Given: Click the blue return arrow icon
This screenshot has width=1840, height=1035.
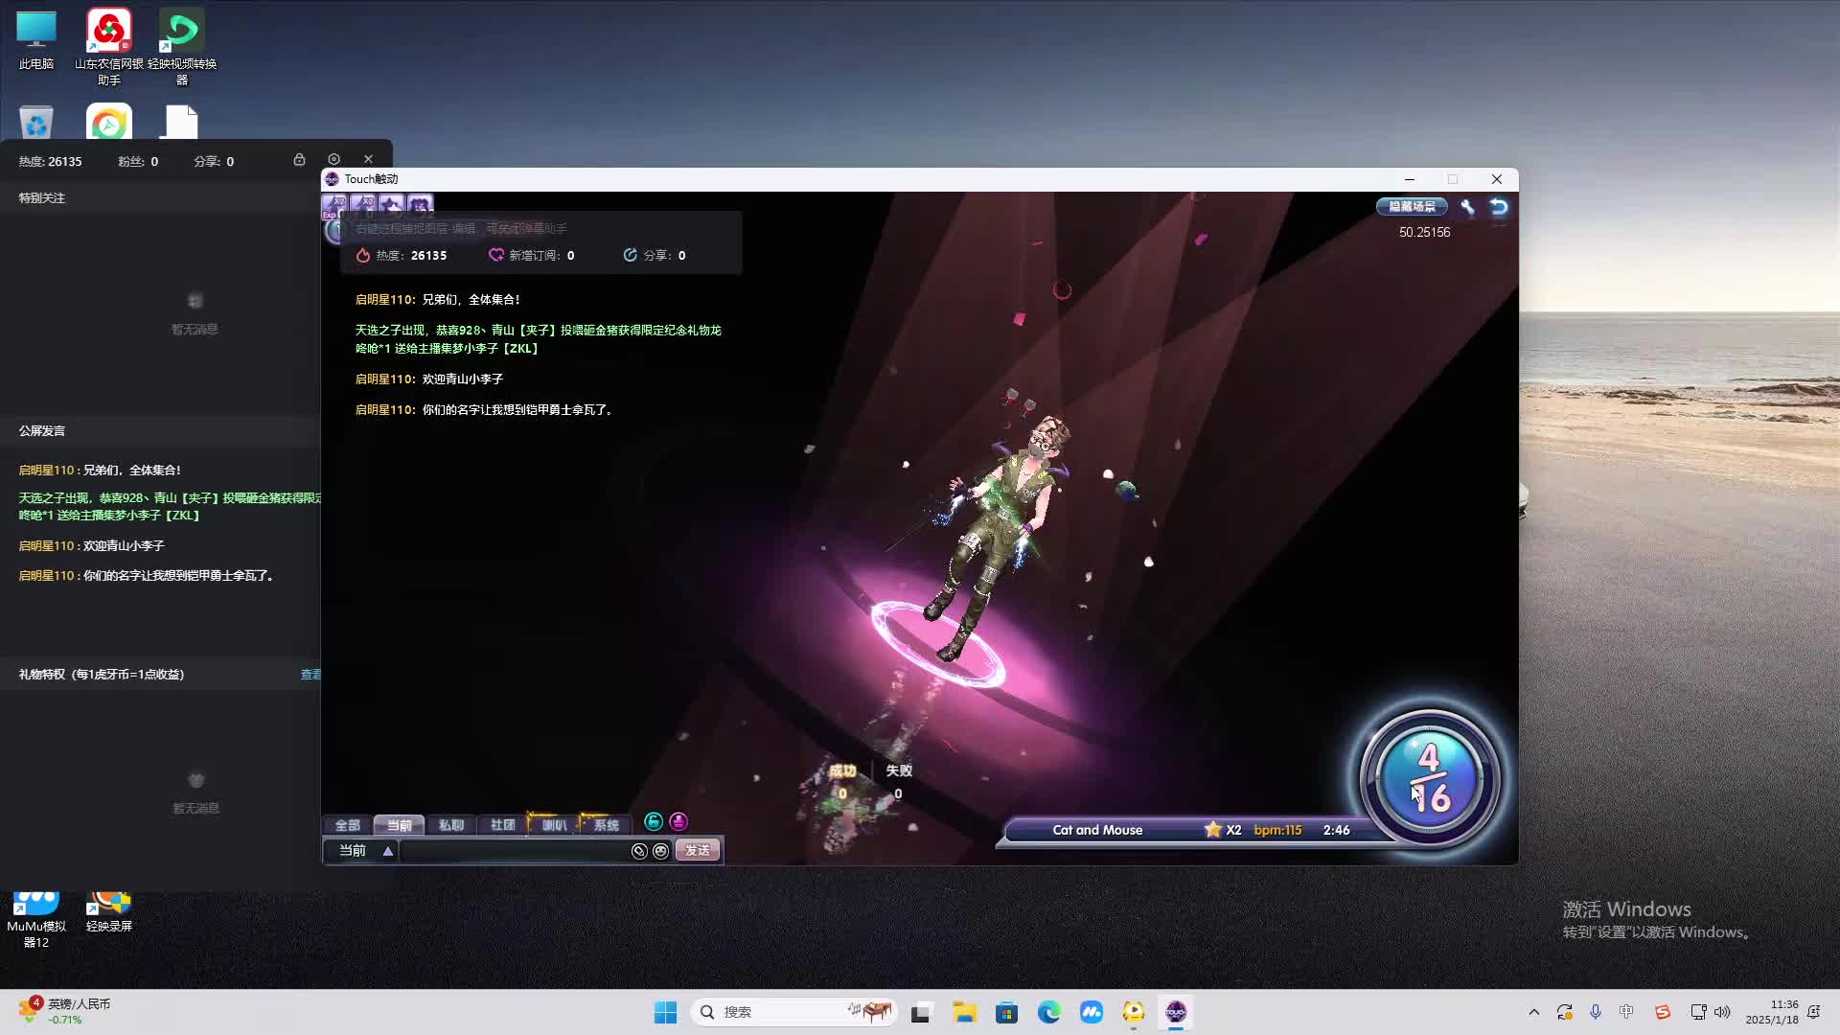Looking at the screenshot, I should 1499,207.
